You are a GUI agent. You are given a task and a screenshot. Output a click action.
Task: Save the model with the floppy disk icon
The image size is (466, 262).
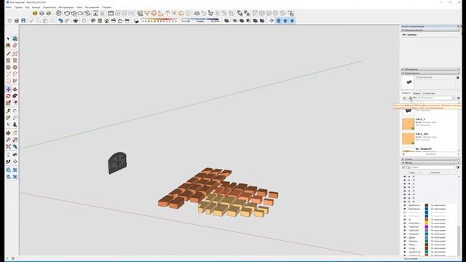tap(23, 21)
